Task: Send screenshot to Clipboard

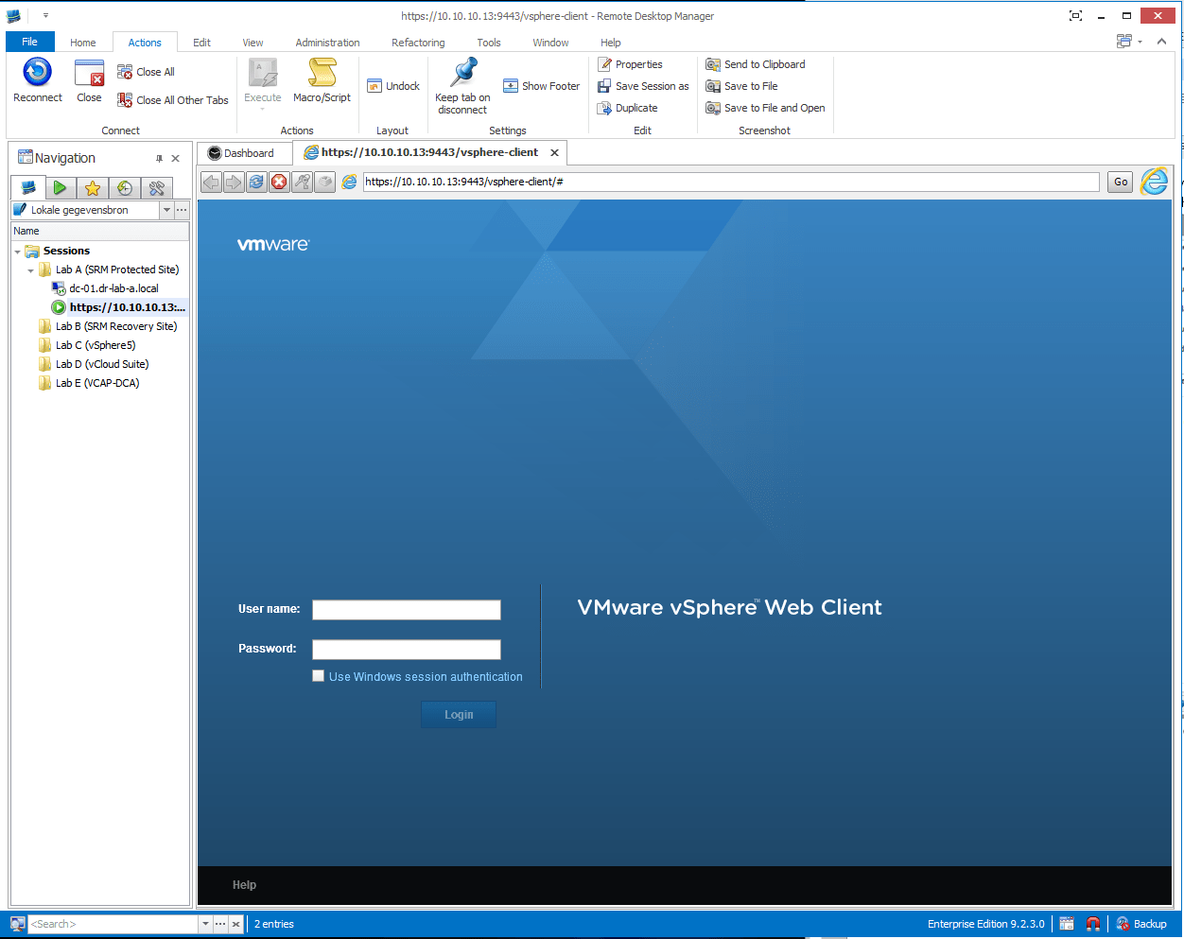Action: click(756, 64)
